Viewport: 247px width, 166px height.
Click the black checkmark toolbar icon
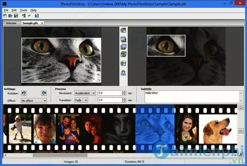(x=29, y=16)
